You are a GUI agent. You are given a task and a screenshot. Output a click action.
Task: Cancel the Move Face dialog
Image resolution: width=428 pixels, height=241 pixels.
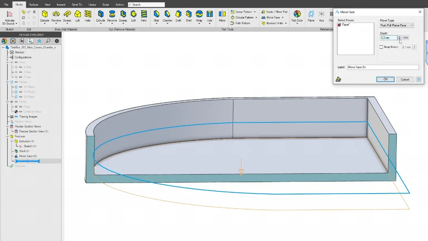[405, 79]
